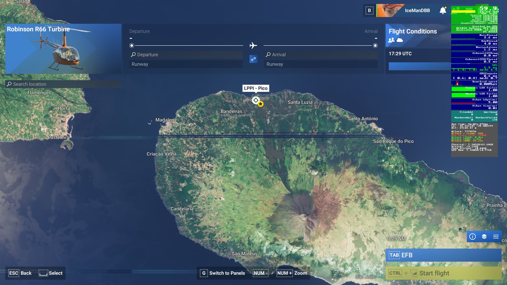
Task: Adjust the time of day slider bar
Action: 419,66
